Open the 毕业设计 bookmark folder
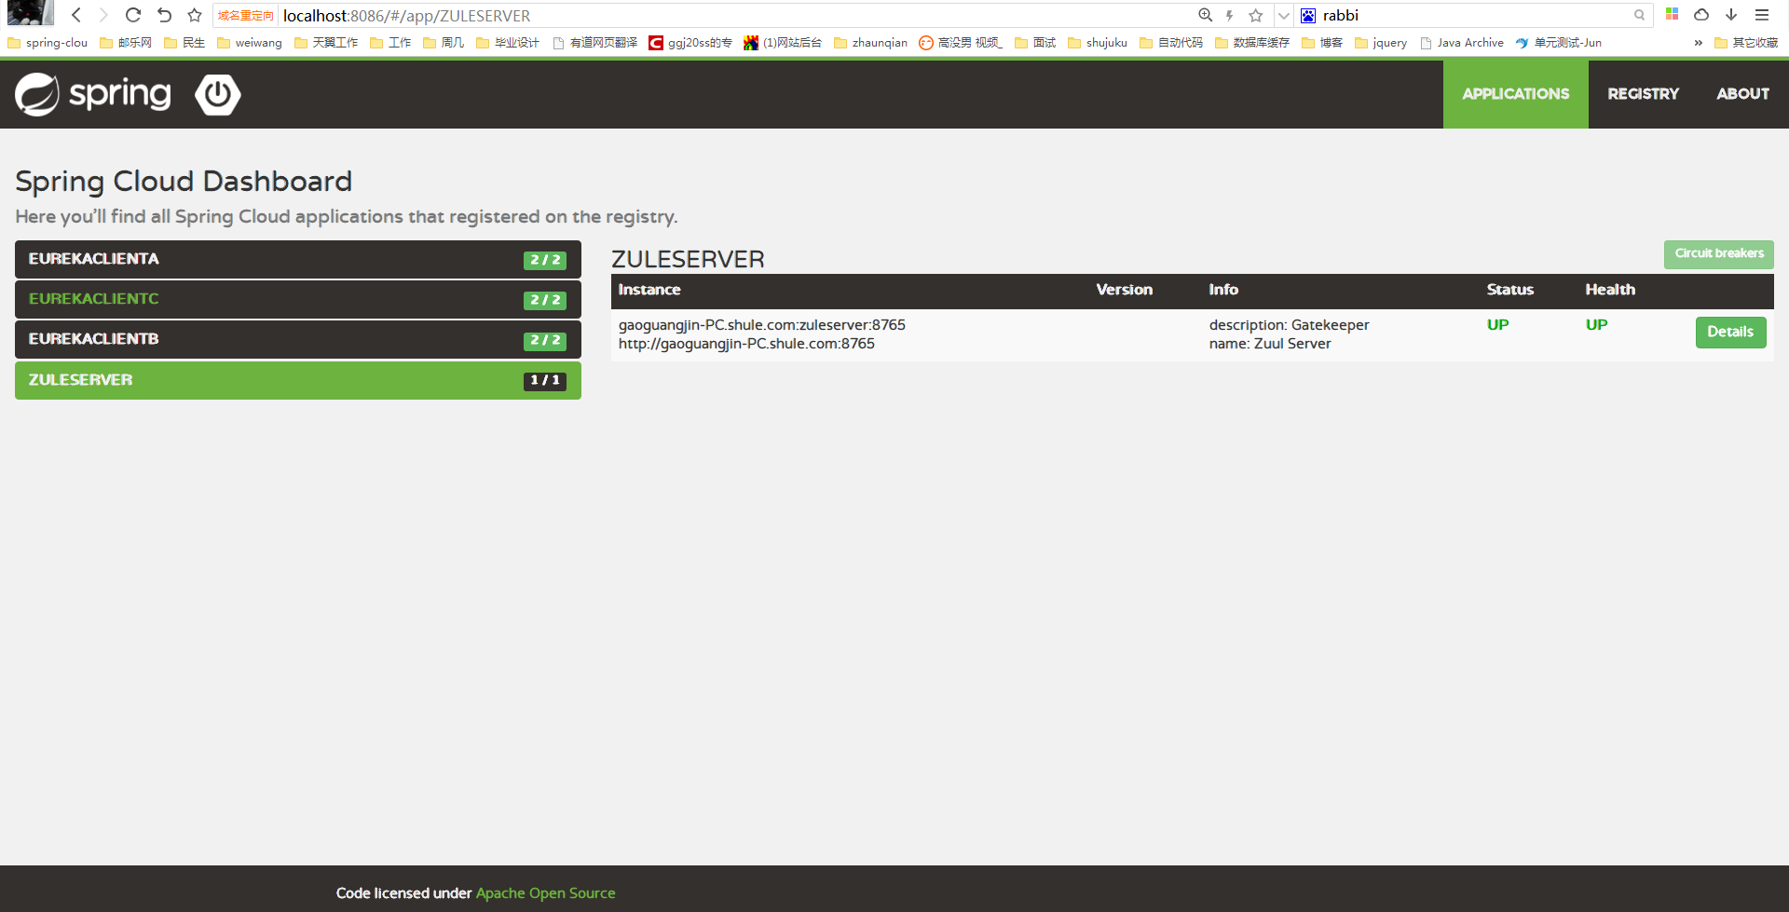The image size is (1789, 912). coord(508,43)
